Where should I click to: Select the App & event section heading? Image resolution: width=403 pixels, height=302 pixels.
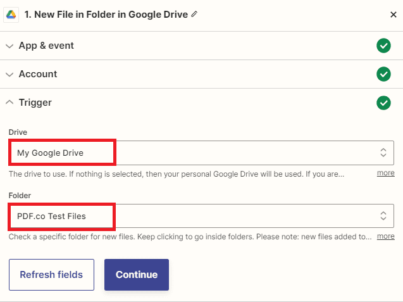pos(46,46)
